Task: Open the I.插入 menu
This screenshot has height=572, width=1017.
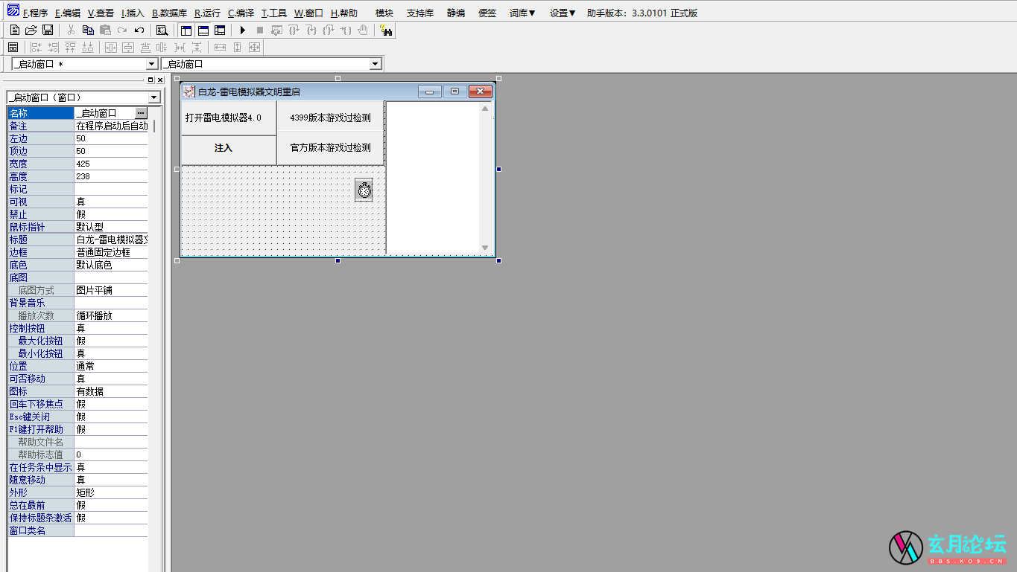Action: [x=133, y=13]
